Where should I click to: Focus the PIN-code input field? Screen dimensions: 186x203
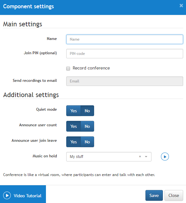pyautogui.click(x=125, y=54)
